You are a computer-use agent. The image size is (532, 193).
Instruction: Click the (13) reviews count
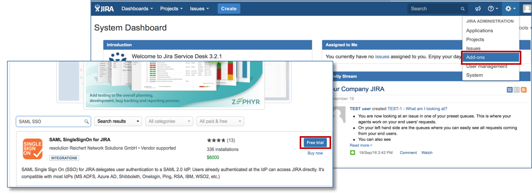[x=231, y=140]
